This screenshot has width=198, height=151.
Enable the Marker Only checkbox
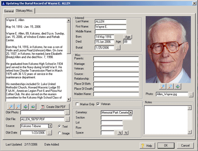78,104
